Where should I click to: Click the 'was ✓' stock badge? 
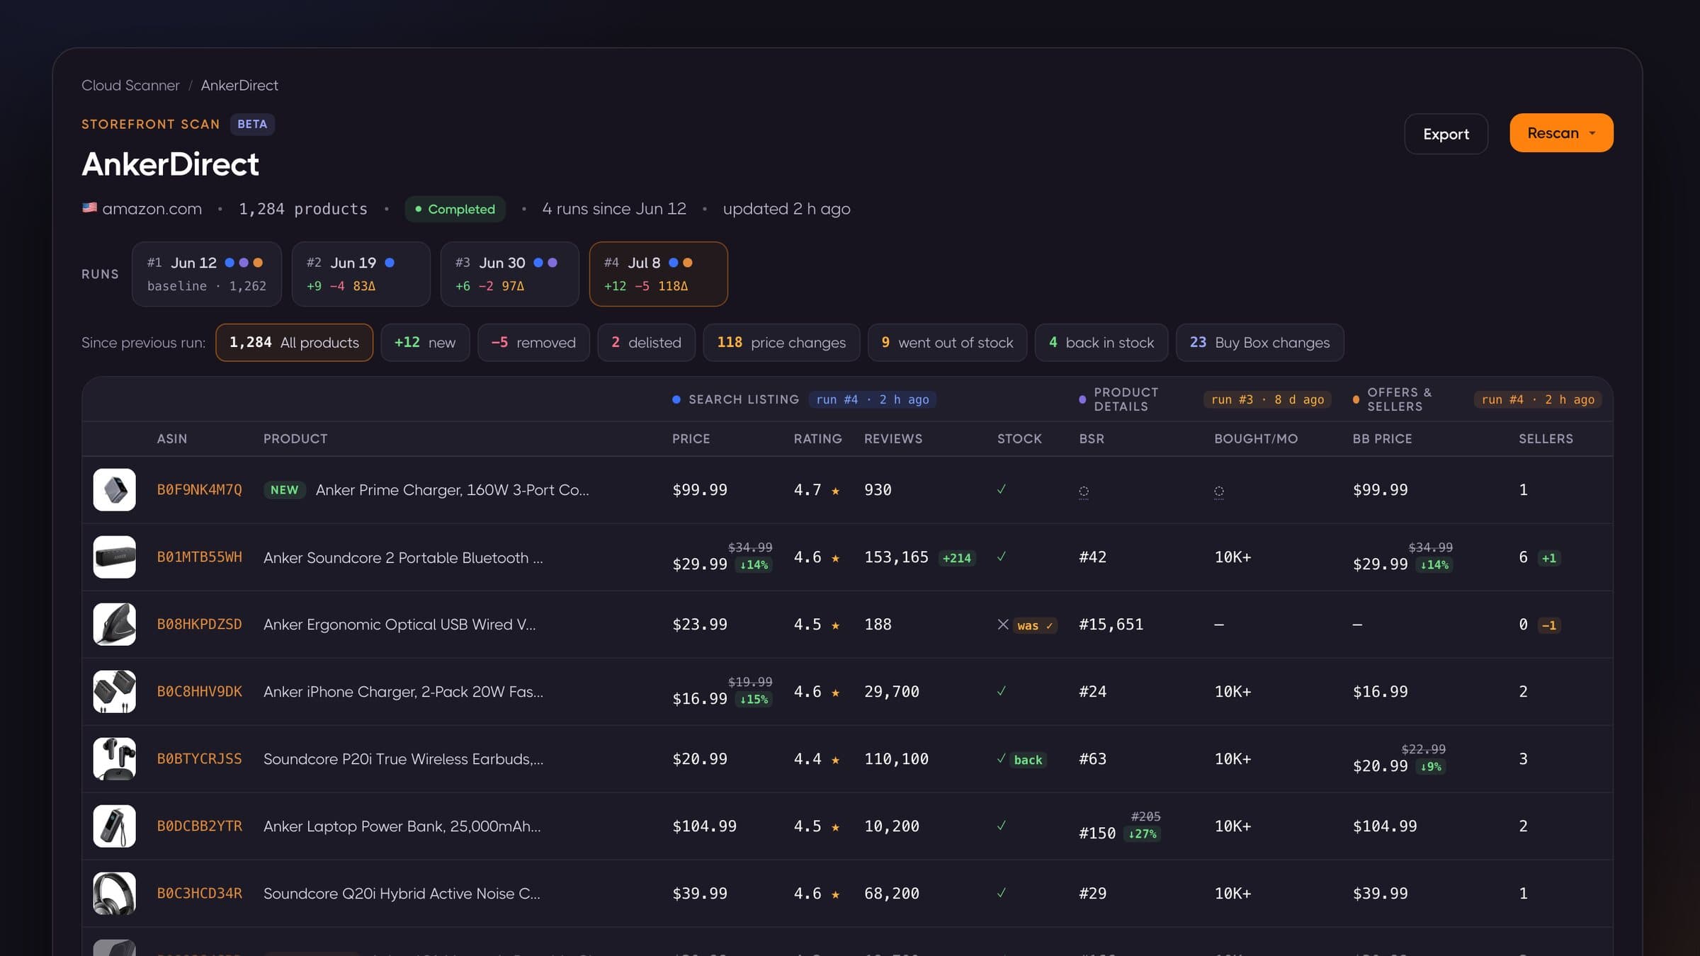1035,625
